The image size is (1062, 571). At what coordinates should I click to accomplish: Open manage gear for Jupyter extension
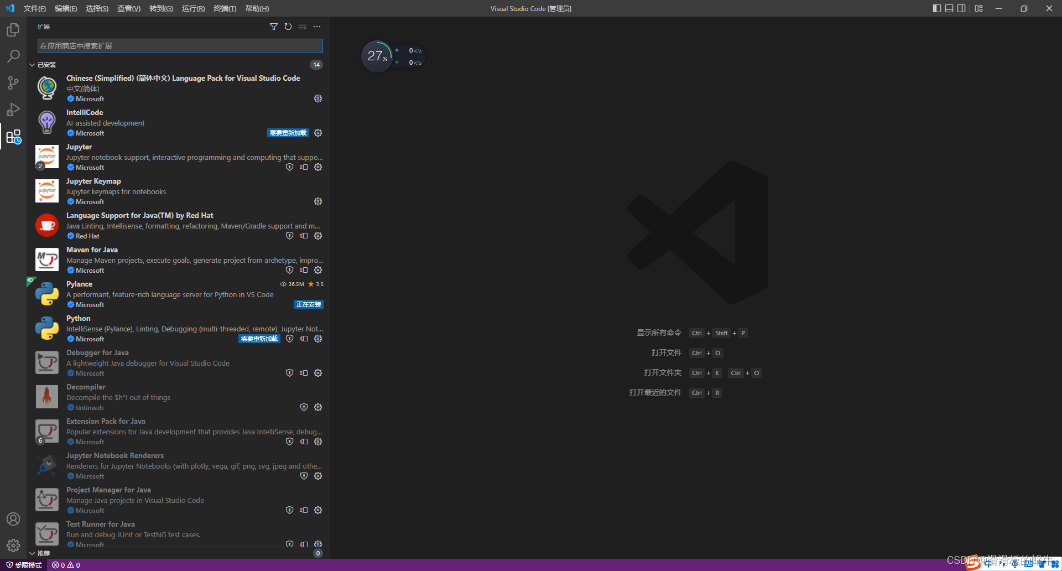point(318,167)
